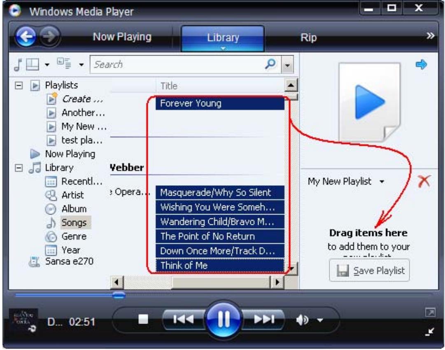Open the layout options icon
The height and width of the screenshot is (350, 445).
[33, 64]
